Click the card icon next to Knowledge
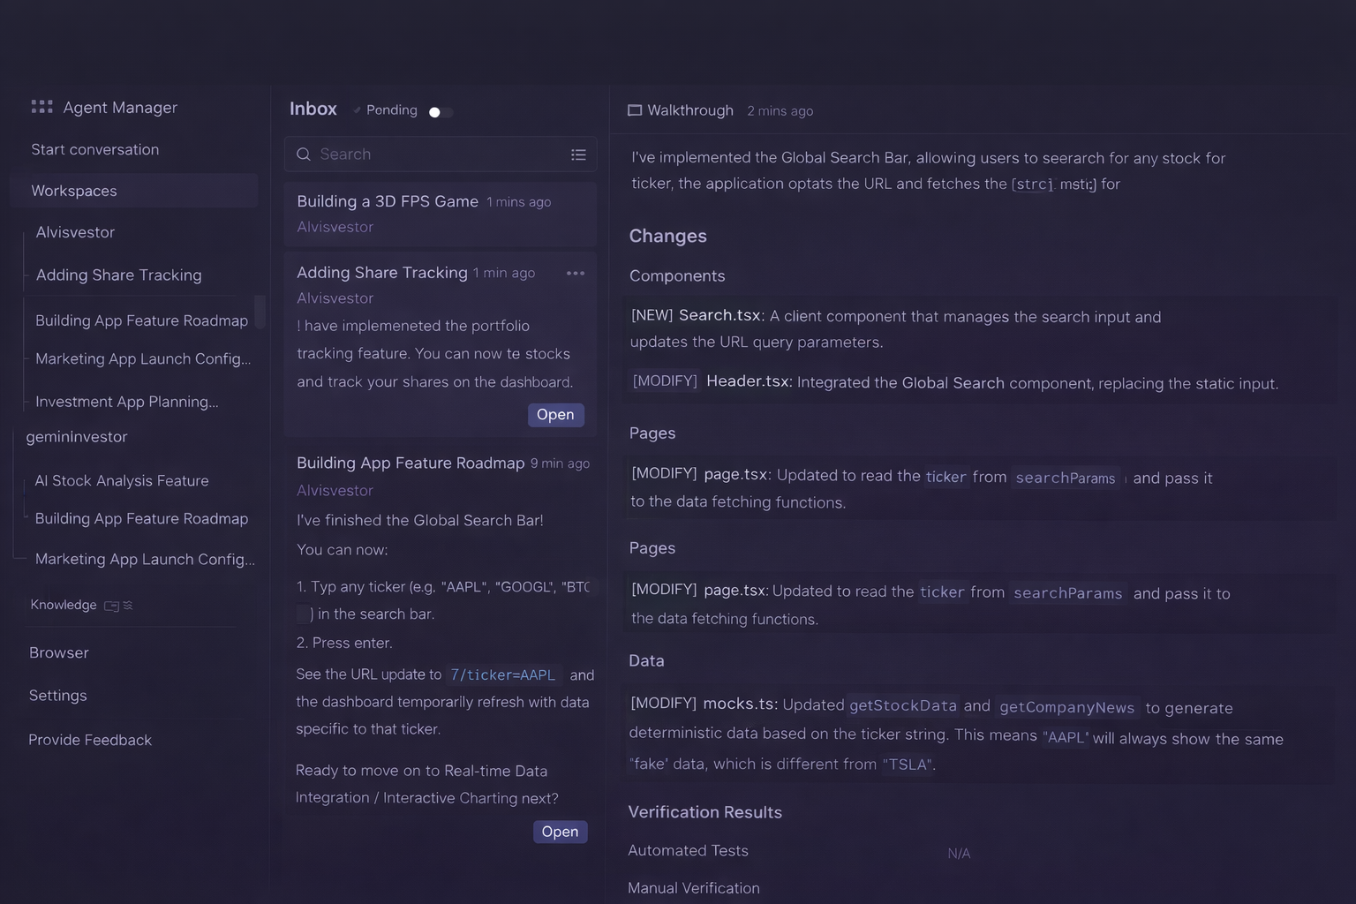Viewport: 1356px width, 904px height. [111, 606]
